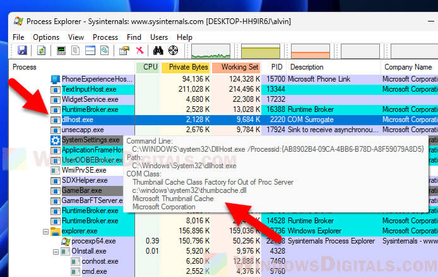Open the Options menu
438x277 pixels.
pos(46,37)
